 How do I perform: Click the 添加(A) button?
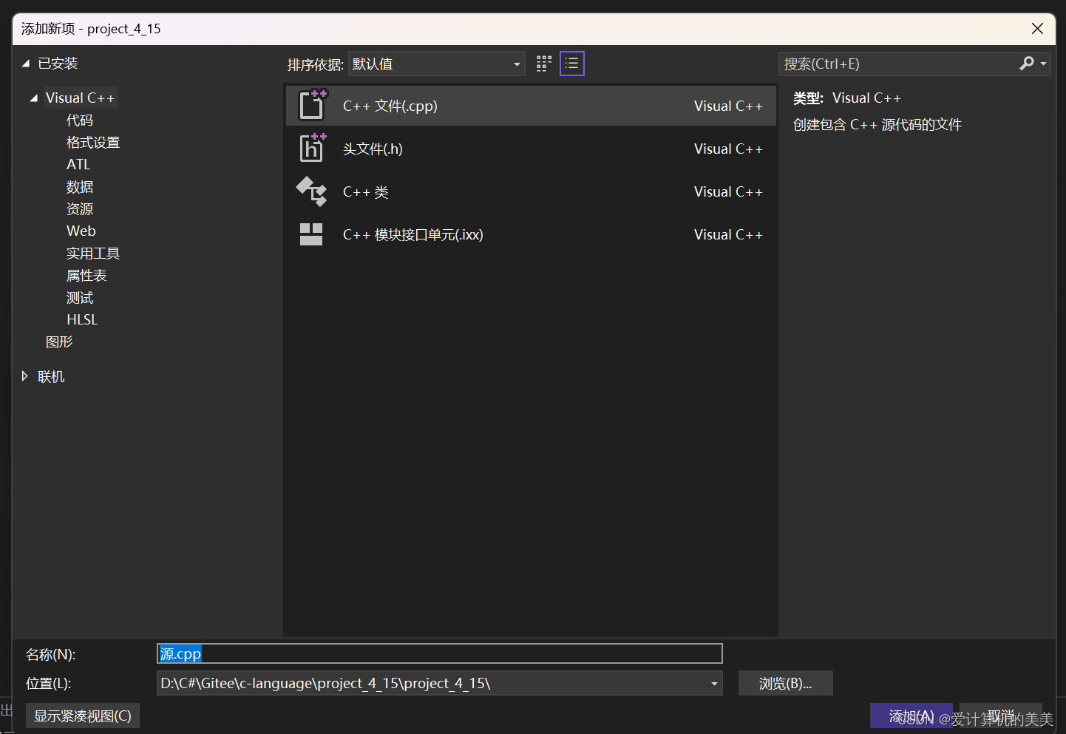click(911, 716)
